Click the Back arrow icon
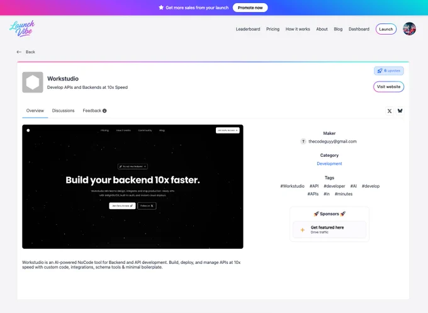 pyautogui.click(x=19, y=52)
